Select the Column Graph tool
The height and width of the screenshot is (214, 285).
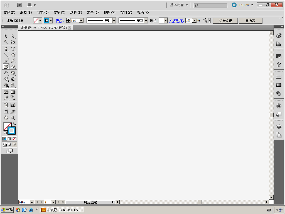coord(13,105)
